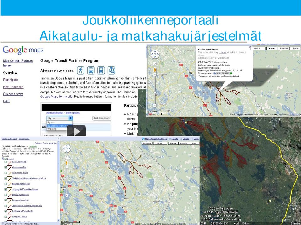Click the Add Destination link
The height and width of the screenshot is (225, 301).
point(55,113)
